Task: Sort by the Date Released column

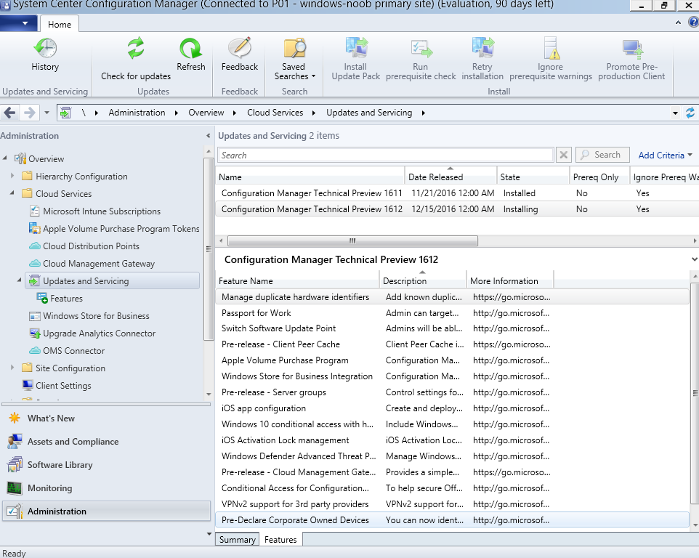Action: coord(450,177)
